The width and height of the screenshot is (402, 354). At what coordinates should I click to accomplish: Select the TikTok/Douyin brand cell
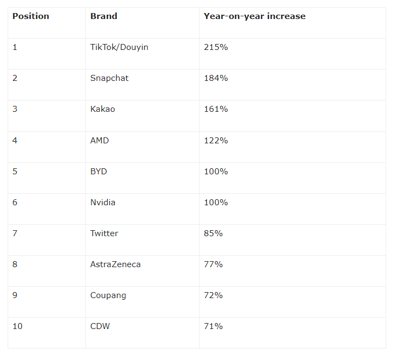[x=119, y=47]
